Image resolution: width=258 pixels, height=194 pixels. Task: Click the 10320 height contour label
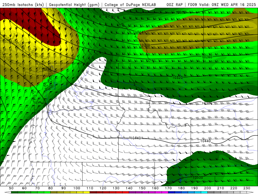pos(177,77)
